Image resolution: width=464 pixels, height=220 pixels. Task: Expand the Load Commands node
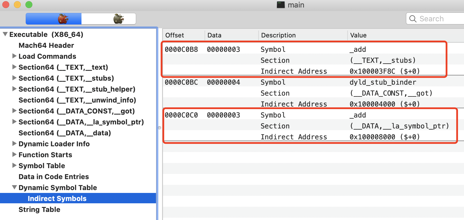(x=14, y=56)
